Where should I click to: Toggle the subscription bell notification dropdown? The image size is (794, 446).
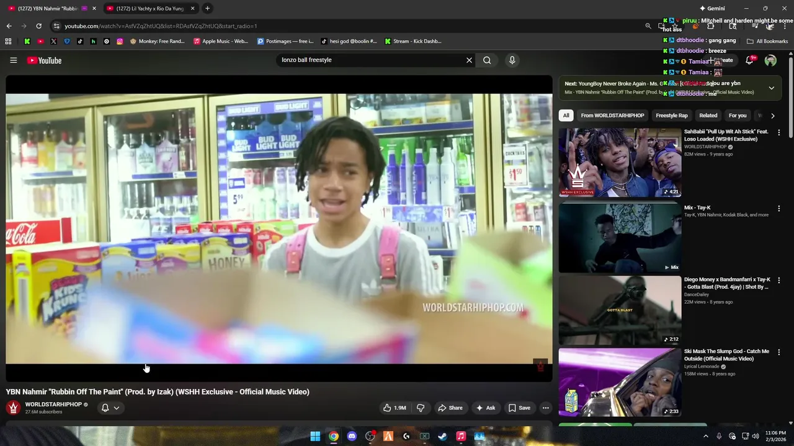(x=110, y=408)
